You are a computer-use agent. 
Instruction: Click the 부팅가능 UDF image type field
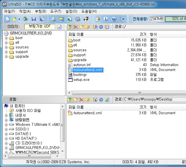[40, 26]
